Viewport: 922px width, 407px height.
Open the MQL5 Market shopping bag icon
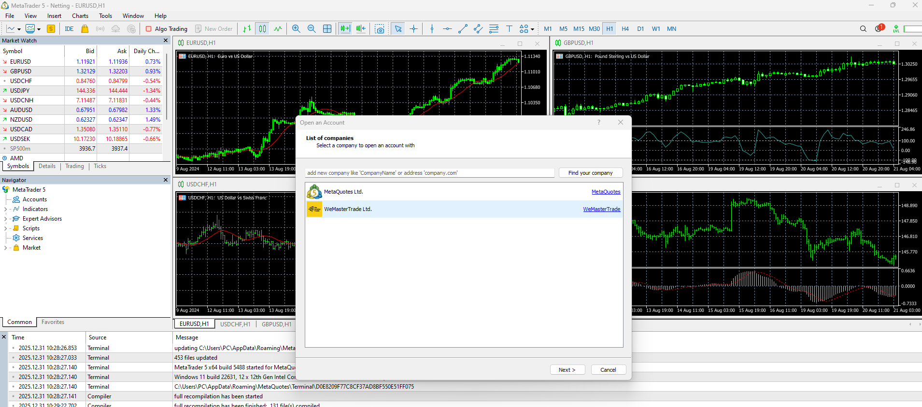point(85,29)
